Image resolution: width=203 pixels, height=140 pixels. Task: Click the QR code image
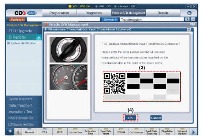[x=114, y=83]
